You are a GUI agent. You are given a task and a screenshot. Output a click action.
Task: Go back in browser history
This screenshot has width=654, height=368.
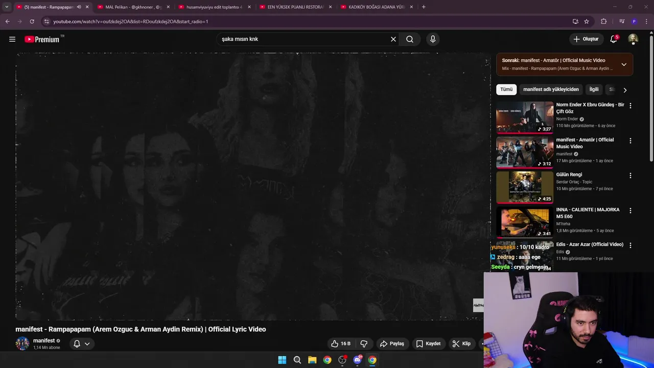click(7, 21)
